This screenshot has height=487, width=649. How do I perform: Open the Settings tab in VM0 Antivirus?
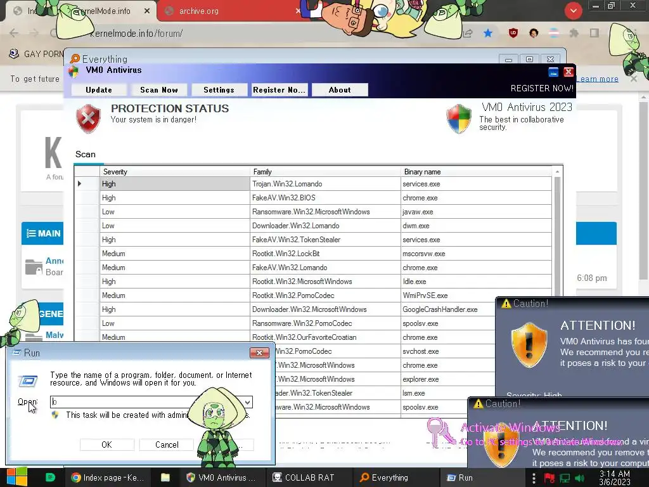tap(219, 90)
